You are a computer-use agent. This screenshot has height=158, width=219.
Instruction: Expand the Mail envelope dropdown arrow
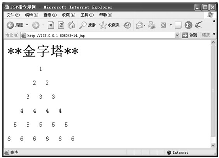[145, 25]
